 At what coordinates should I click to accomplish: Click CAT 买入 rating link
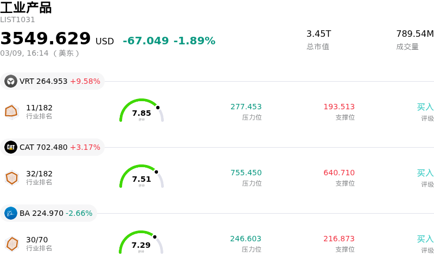pos(425,173)
